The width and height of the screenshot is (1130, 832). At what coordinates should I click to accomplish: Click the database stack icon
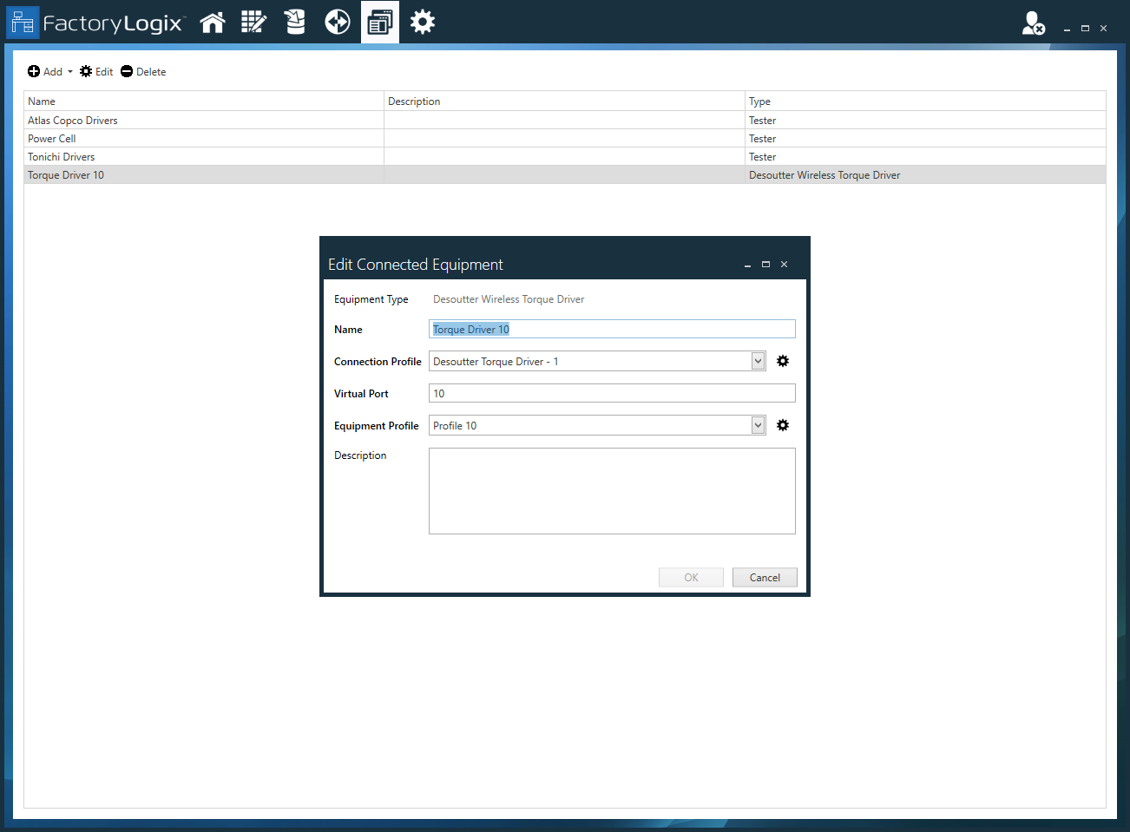click(x=295, y=23)
